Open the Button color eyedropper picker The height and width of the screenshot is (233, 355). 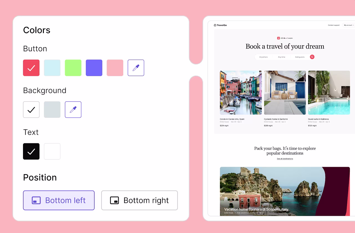point(136,68)
